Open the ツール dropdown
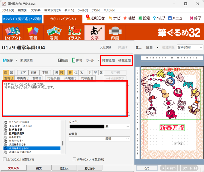Screen dimensions: 204x172 click(93, 60)
